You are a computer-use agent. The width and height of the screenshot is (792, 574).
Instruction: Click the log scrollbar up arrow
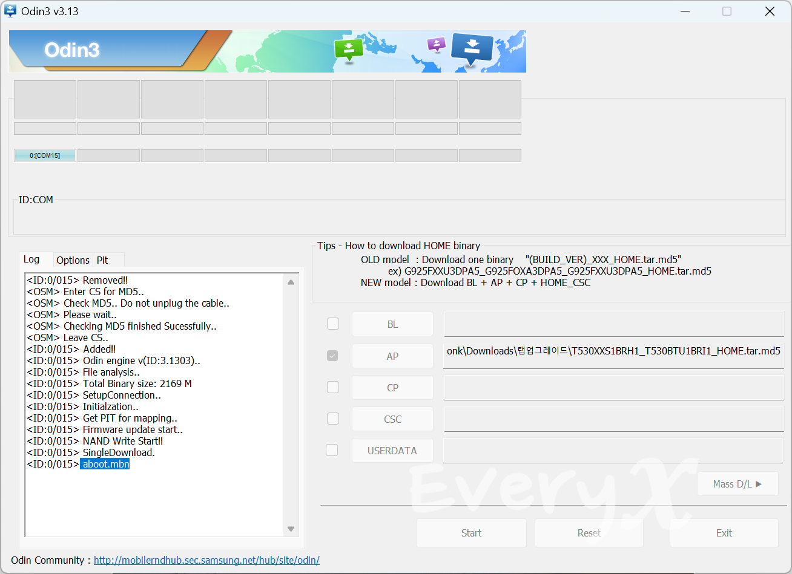click(x=291, y=282)
